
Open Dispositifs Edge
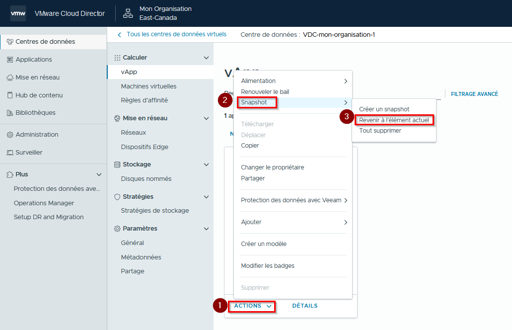pos(145,147)
